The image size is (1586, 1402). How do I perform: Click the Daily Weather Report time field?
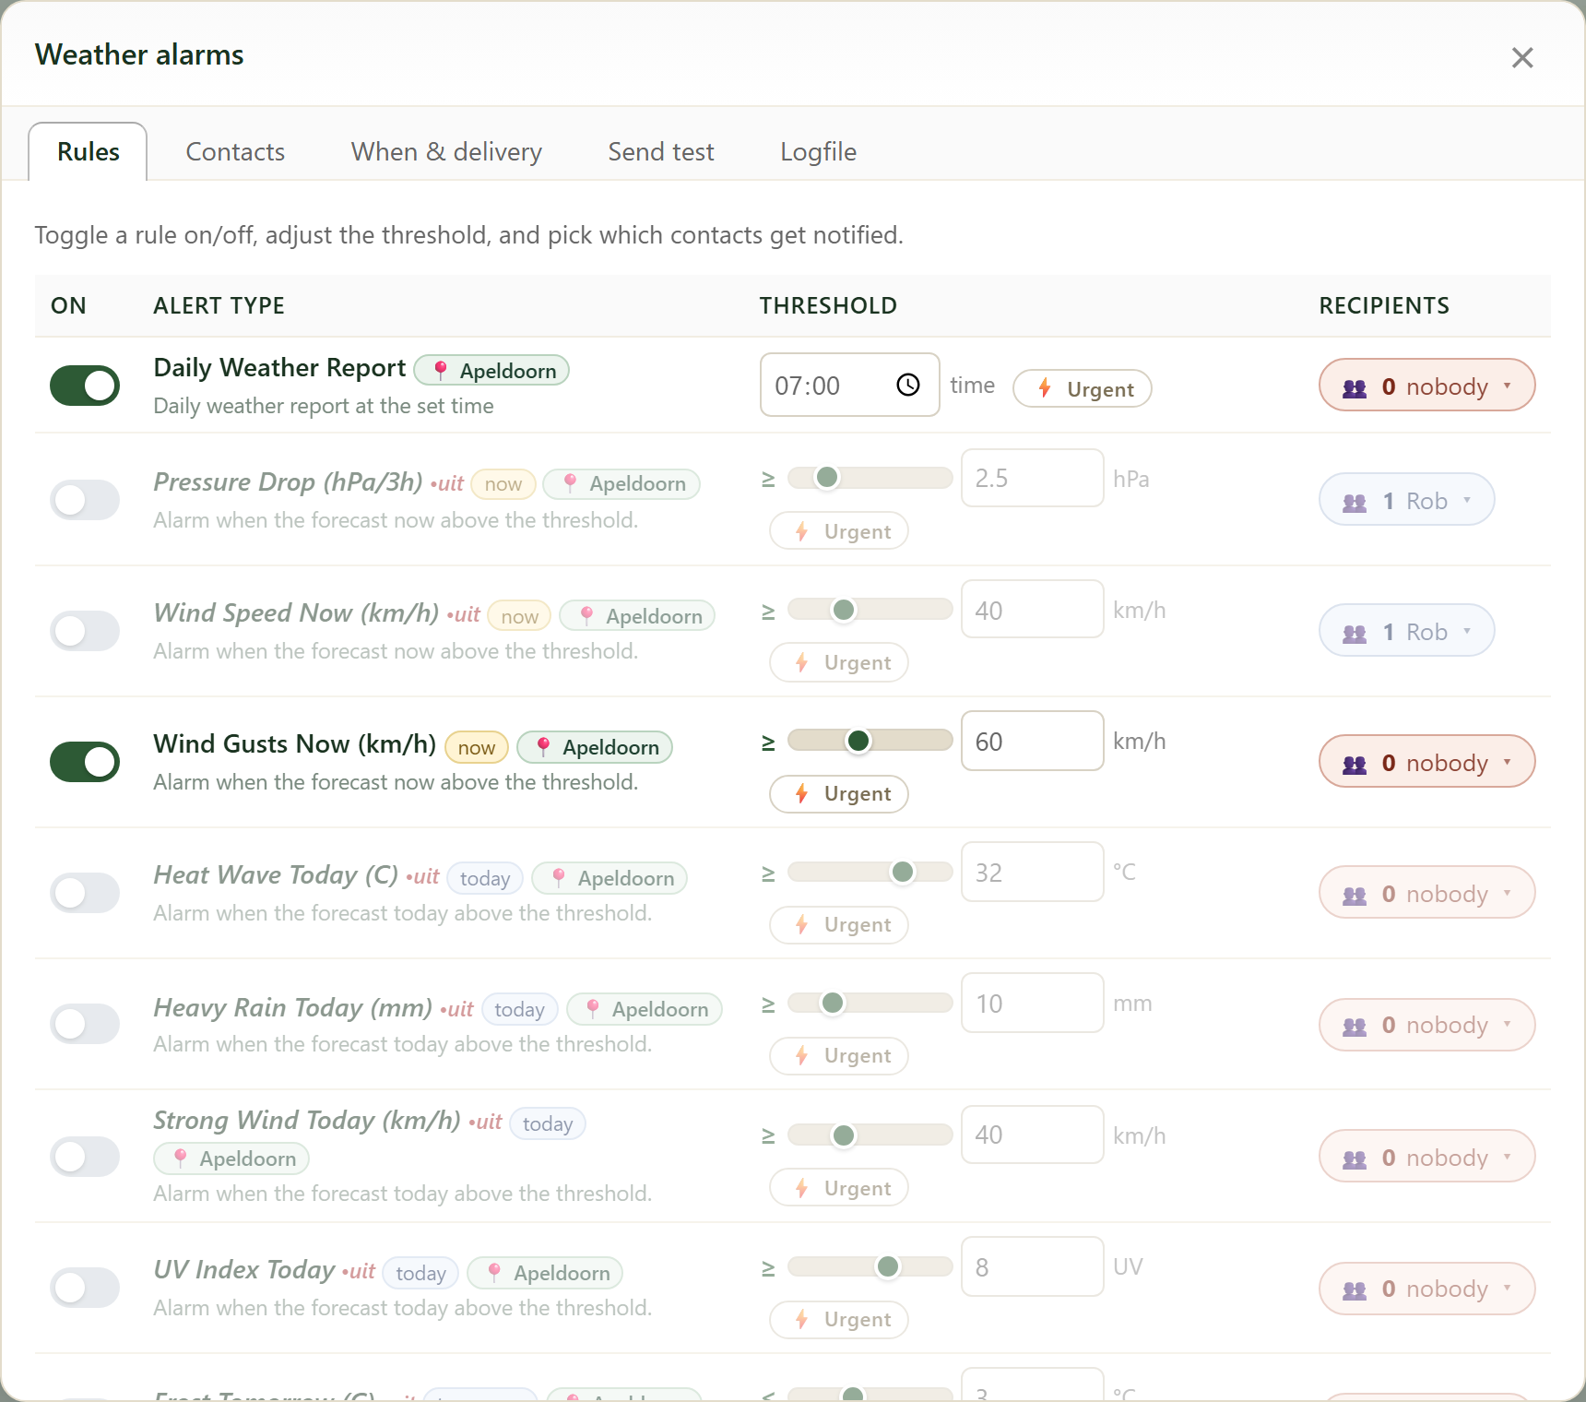[849, 385]
